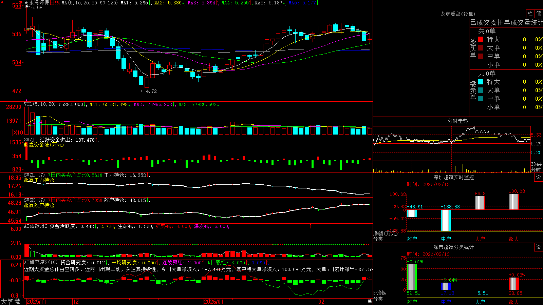Click the -48.61 散户 bar in 深圳超赢实时监控
Image resolution: width=543 pixels, height=305 pixels.
pos(412,213)
